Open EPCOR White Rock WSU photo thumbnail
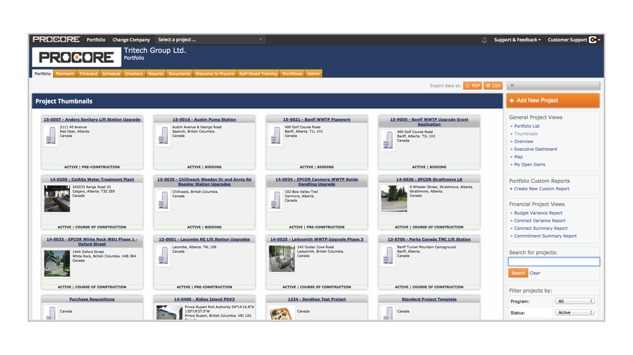Screen dimensions: 633x355 pyautogui.click(x=57, y=264)
